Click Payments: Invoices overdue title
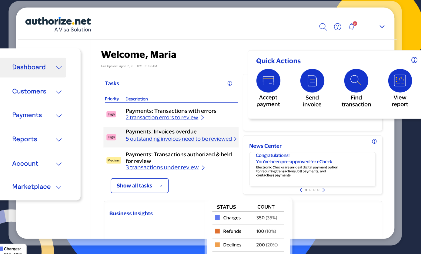The height and width of the screenshot is (254, 421). 161,132
